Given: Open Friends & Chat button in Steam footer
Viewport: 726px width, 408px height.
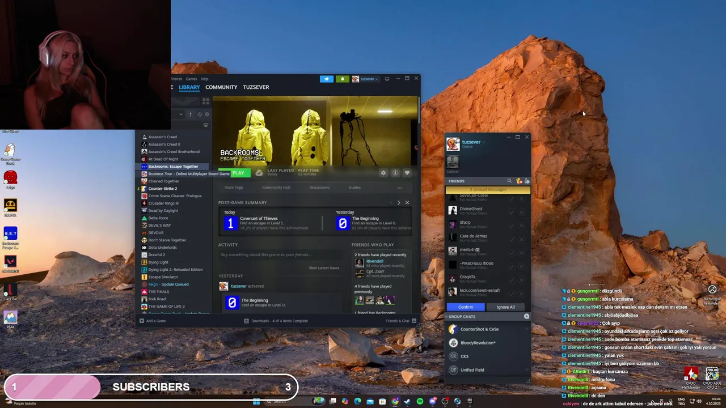Looking at the screenshot, I should [x=401, y=321].
